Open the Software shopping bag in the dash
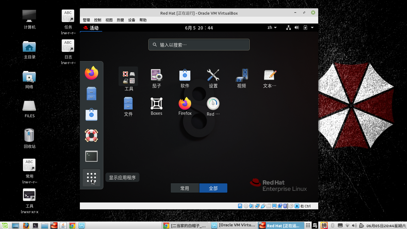407x229 pixels. [91, 114]
